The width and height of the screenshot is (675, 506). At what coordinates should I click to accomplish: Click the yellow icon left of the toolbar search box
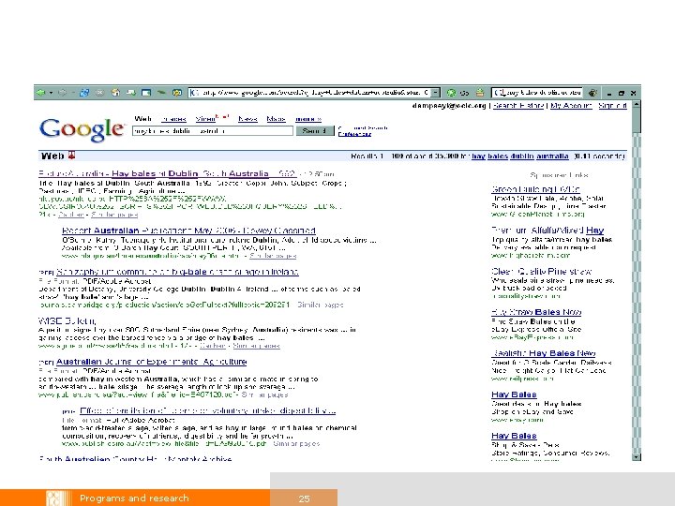(480, 93)
